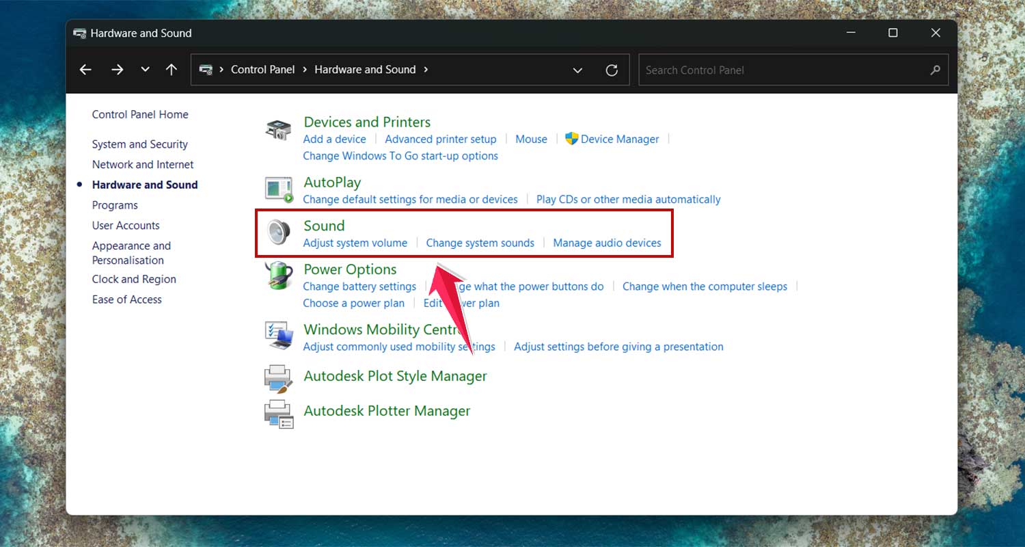1025x547 pixels.
Task: Open Adjust system volume
Action: 355,243
